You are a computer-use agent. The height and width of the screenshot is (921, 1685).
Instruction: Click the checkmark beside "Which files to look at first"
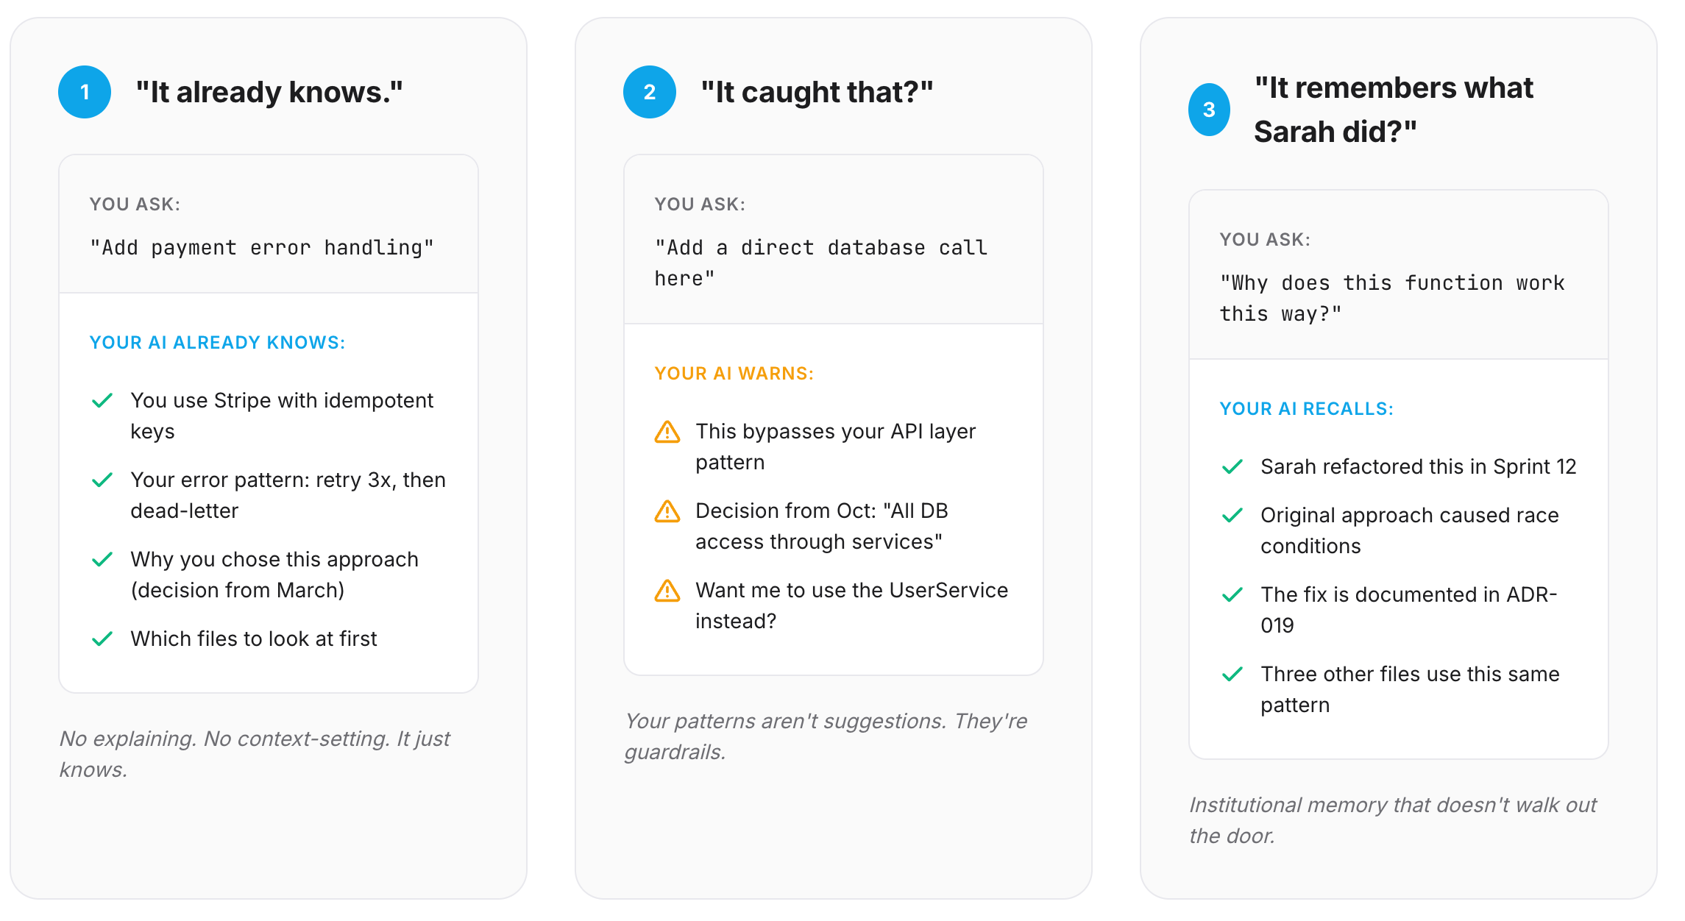point(102,639)
